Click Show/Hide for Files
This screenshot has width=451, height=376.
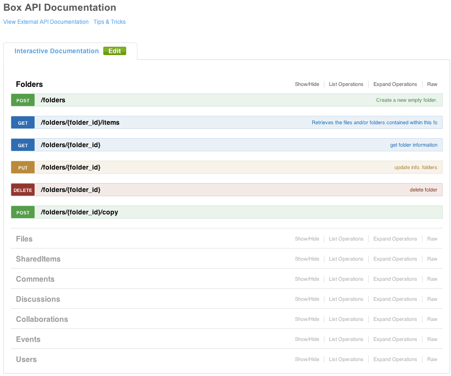(x=307, y=239)
